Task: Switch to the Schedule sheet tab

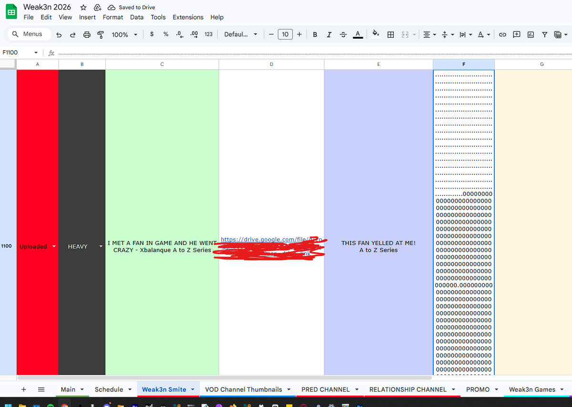Action: [109, 389]
